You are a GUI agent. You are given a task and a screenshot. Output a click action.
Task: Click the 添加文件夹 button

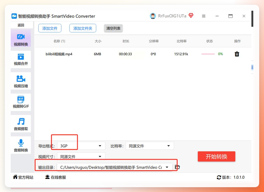point(83,28)
